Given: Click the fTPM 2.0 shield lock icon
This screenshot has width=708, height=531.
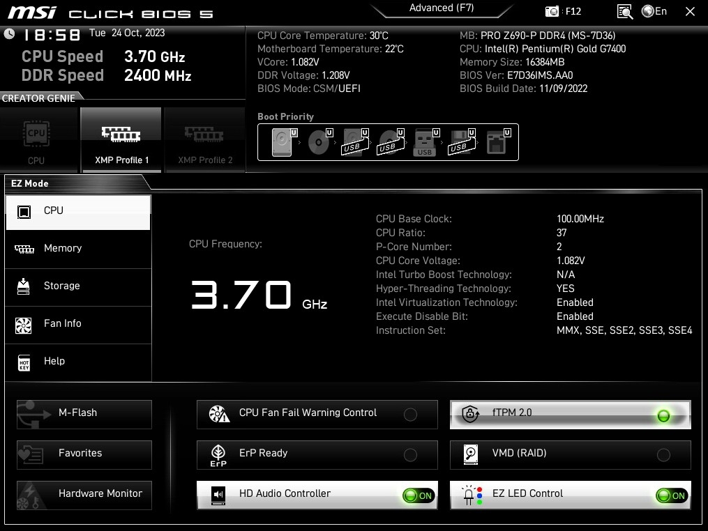Looking at the screenshot, I should pos(470,413).
